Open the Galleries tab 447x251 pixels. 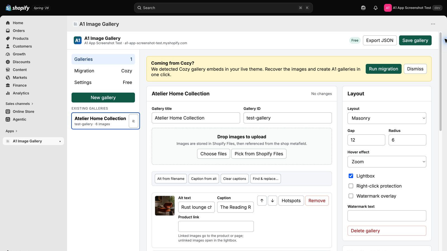tap(103, 59)
